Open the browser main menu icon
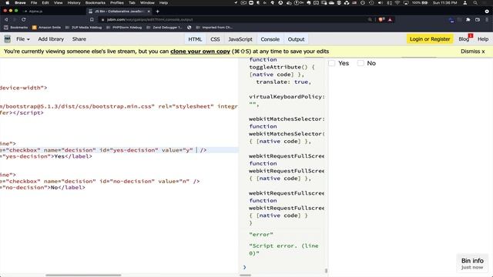The width and height of the screenshot is (493, 277). [487, 19]
